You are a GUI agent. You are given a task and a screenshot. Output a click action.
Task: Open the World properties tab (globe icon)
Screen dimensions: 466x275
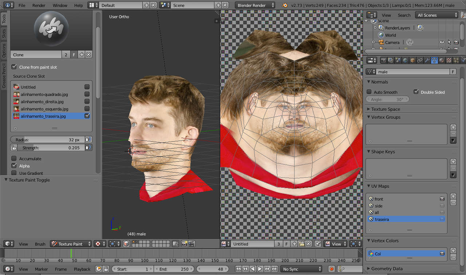point(405,60)
